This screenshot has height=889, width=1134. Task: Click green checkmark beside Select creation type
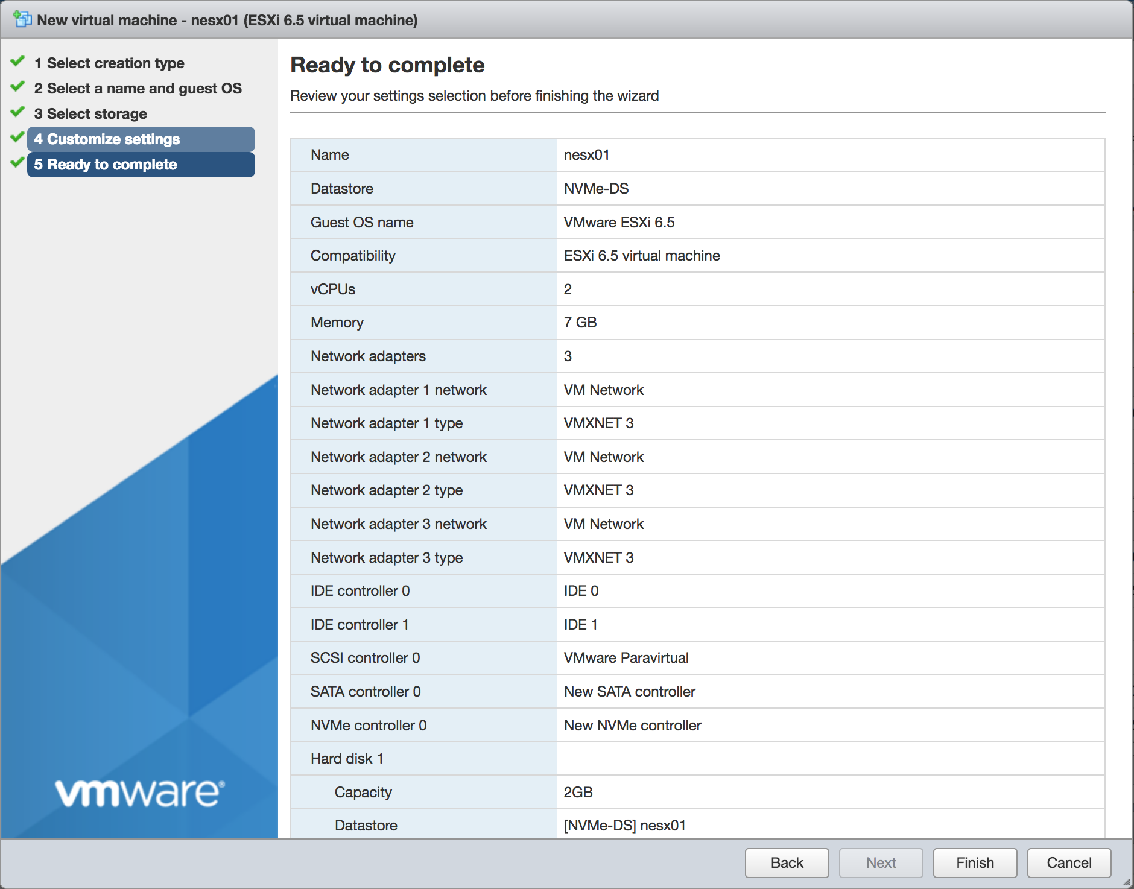click(x=17, y=61)
